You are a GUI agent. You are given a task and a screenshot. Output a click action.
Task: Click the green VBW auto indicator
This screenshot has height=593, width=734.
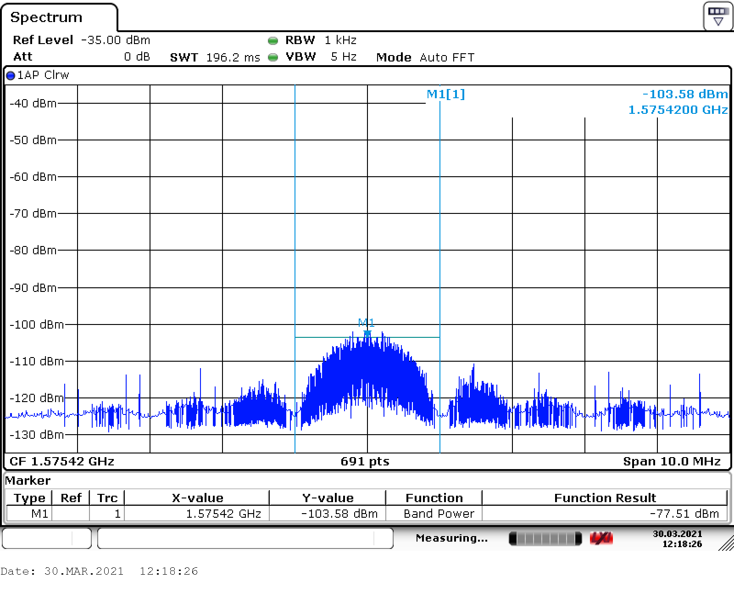(x=273, y=57)
